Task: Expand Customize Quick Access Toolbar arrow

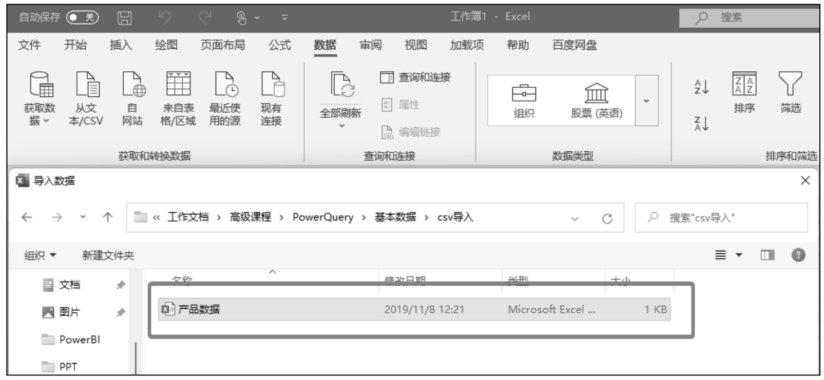Action: coord(284,18)
